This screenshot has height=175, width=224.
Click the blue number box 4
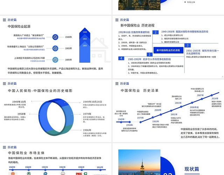[121, 58]
